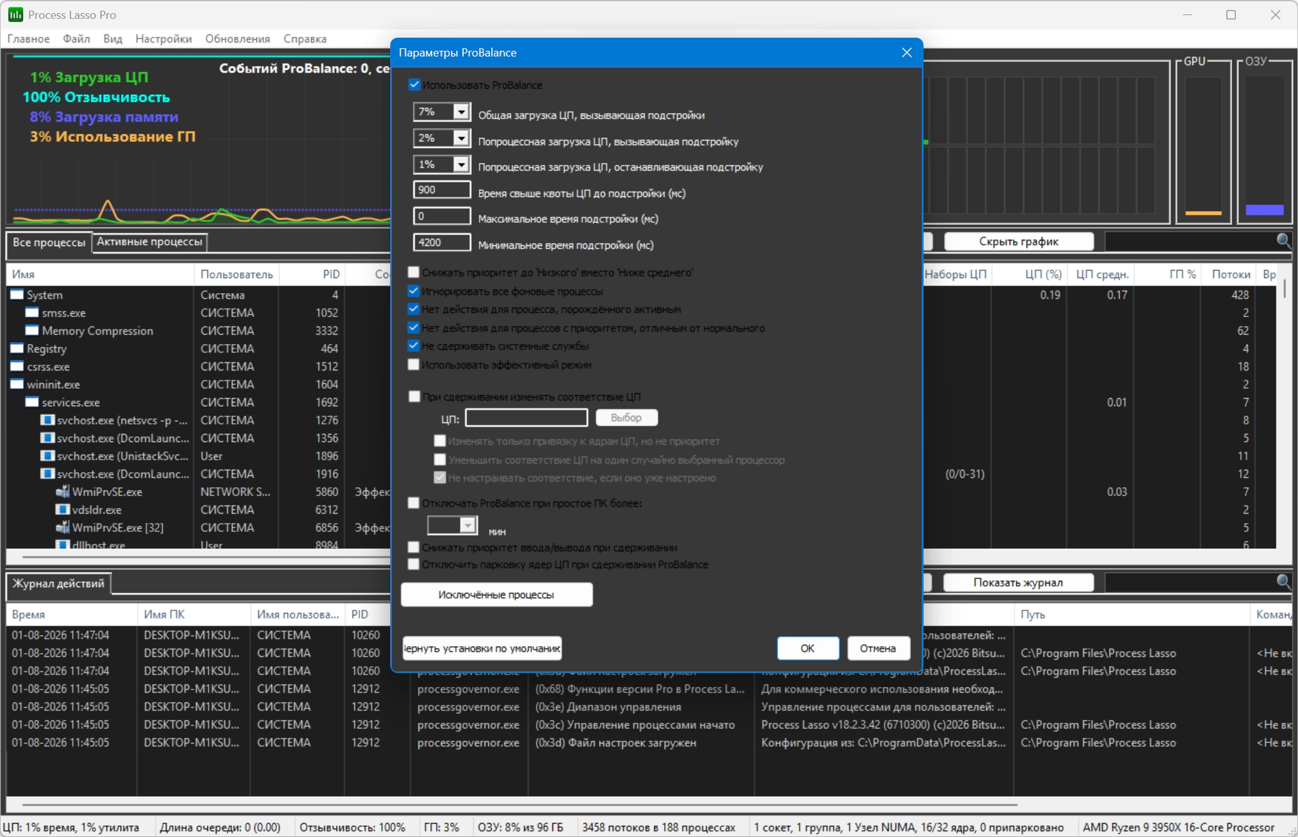Image resolution: width=1298 pixels, height=837 pixels.
Task: Uncheck Использовать ProBalance checkbox
Action: click(414, 85)
